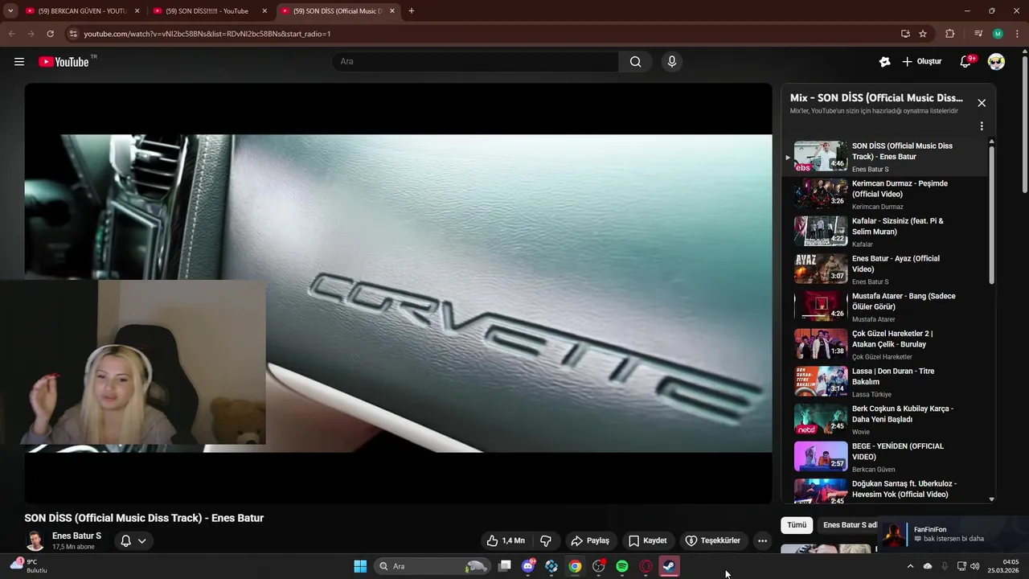Open the browser tab search dropdown
The height and width of the screenshot is (579, 1029).
pos(10,11)
